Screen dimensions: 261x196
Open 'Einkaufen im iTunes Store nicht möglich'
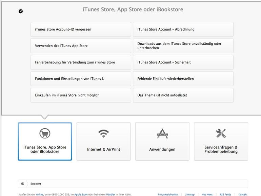[81, 95]
